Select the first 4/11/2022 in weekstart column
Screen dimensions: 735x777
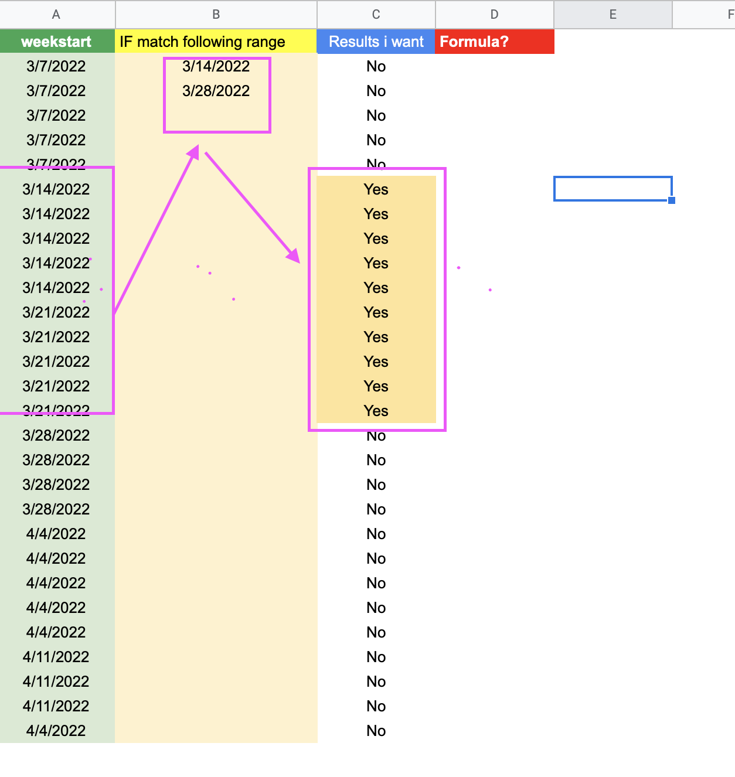coord(56,657)
